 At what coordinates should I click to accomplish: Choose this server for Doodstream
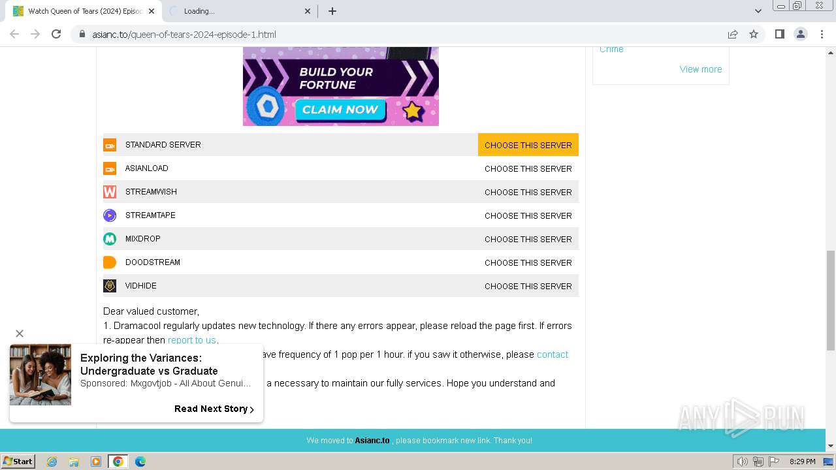(x=528, y=262)
